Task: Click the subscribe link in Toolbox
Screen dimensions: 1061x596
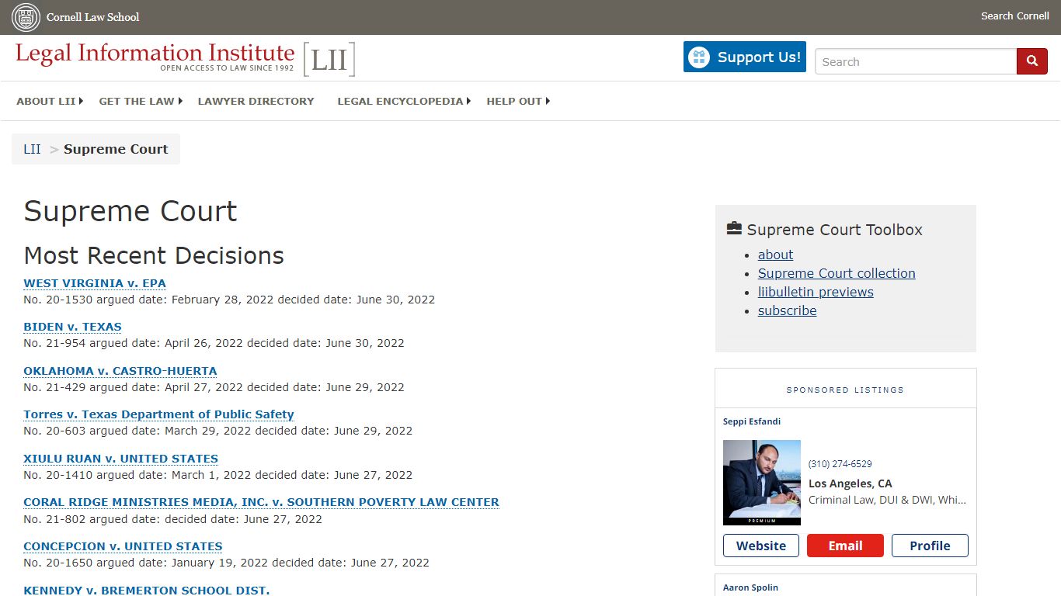Action: point(787,310)
